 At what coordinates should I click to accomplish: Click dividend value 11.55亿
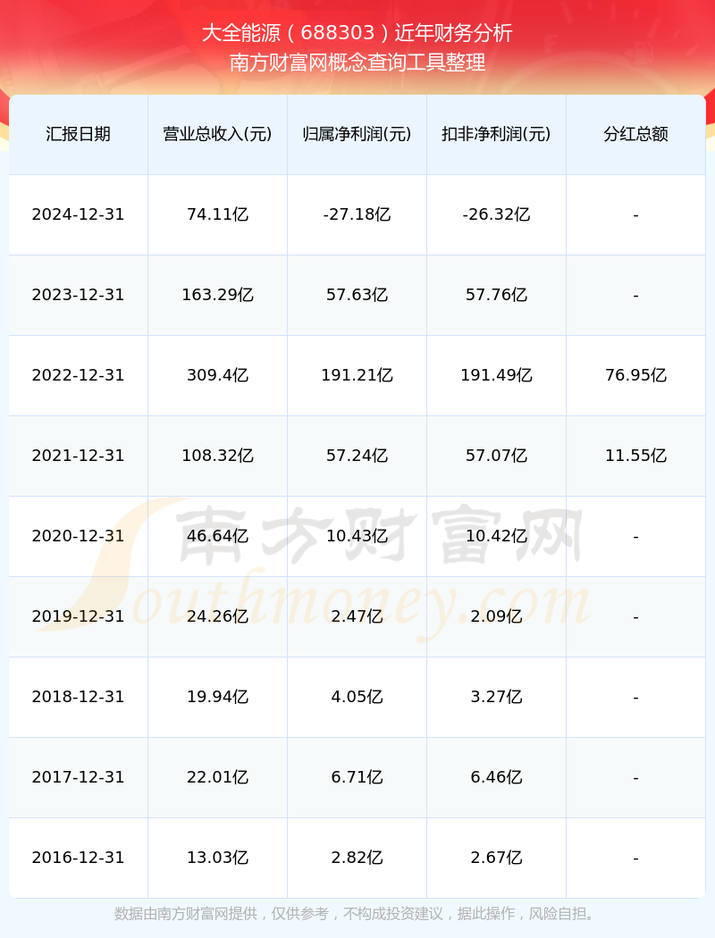[636, 456]
